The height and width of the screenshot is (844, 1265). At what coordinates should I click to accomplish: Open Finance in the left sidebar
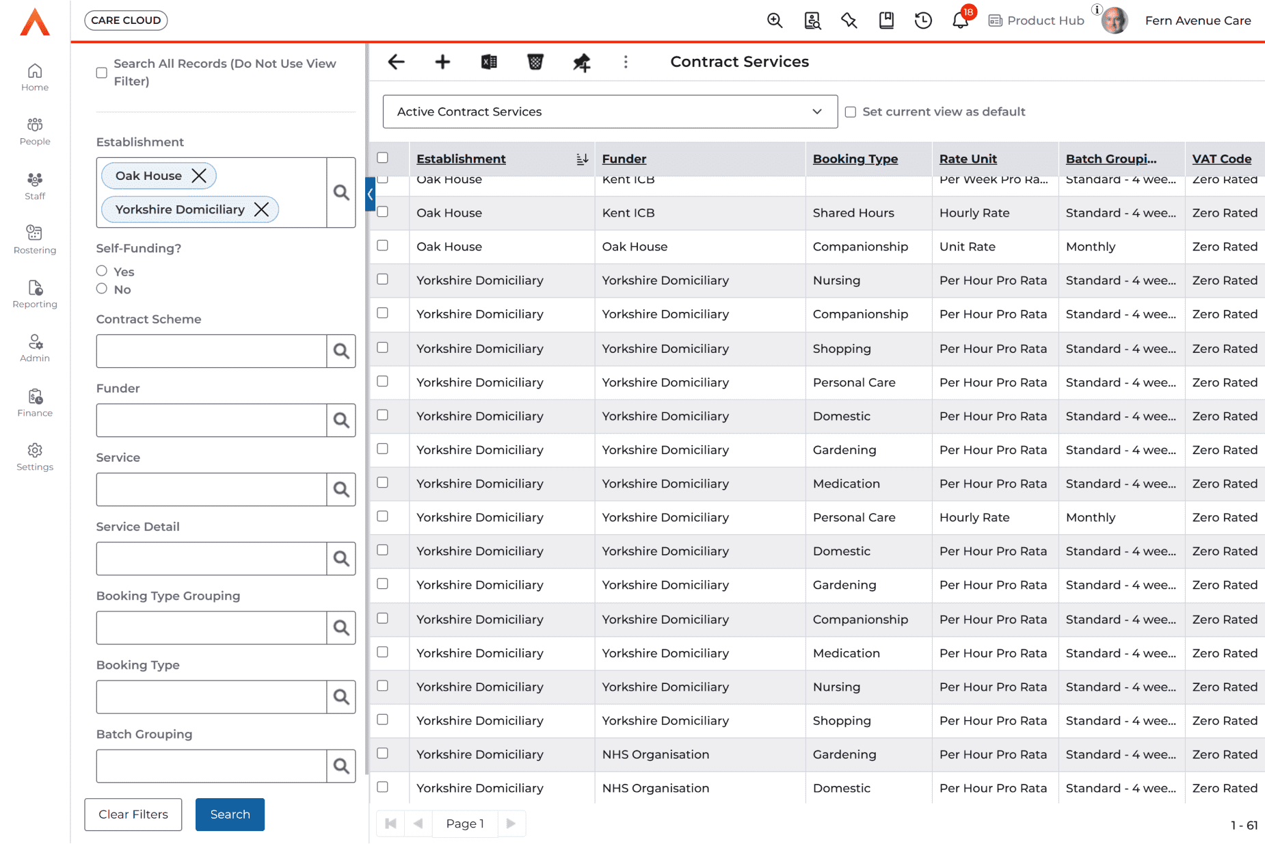[x=35, y=402]
